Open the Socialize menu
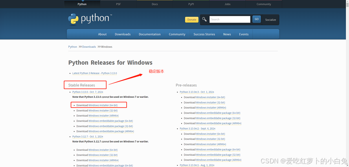The width and height of the screenshot is (349, 167). [x=270, y=20]
